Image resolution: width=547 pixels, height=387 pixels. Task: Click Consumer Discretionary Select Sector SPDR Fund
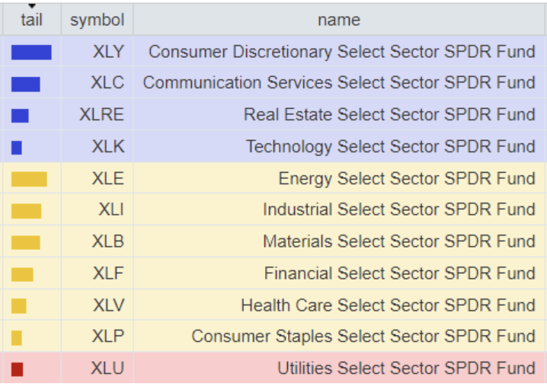point(342,52)
